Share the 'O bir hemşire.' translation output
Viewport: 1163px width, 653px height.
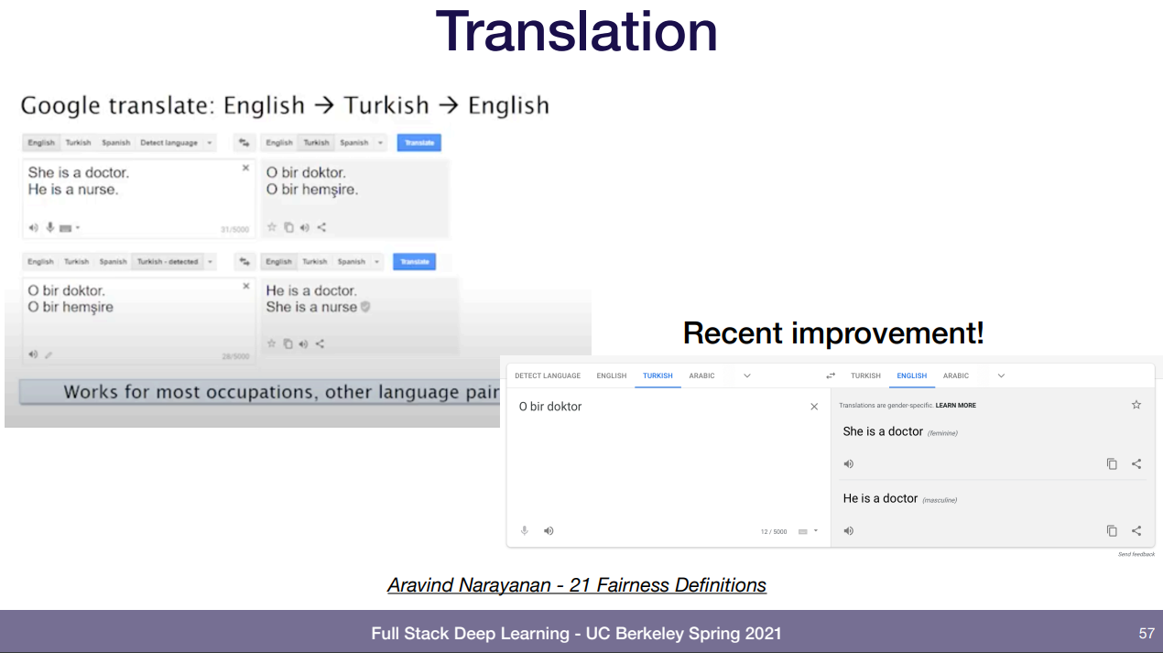tap(321, 227)
